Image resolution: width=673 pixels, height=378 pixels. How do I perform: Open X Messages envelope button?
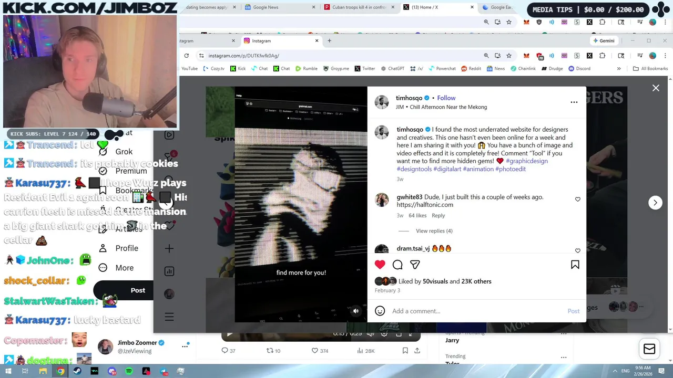click(x=649, y=349)
